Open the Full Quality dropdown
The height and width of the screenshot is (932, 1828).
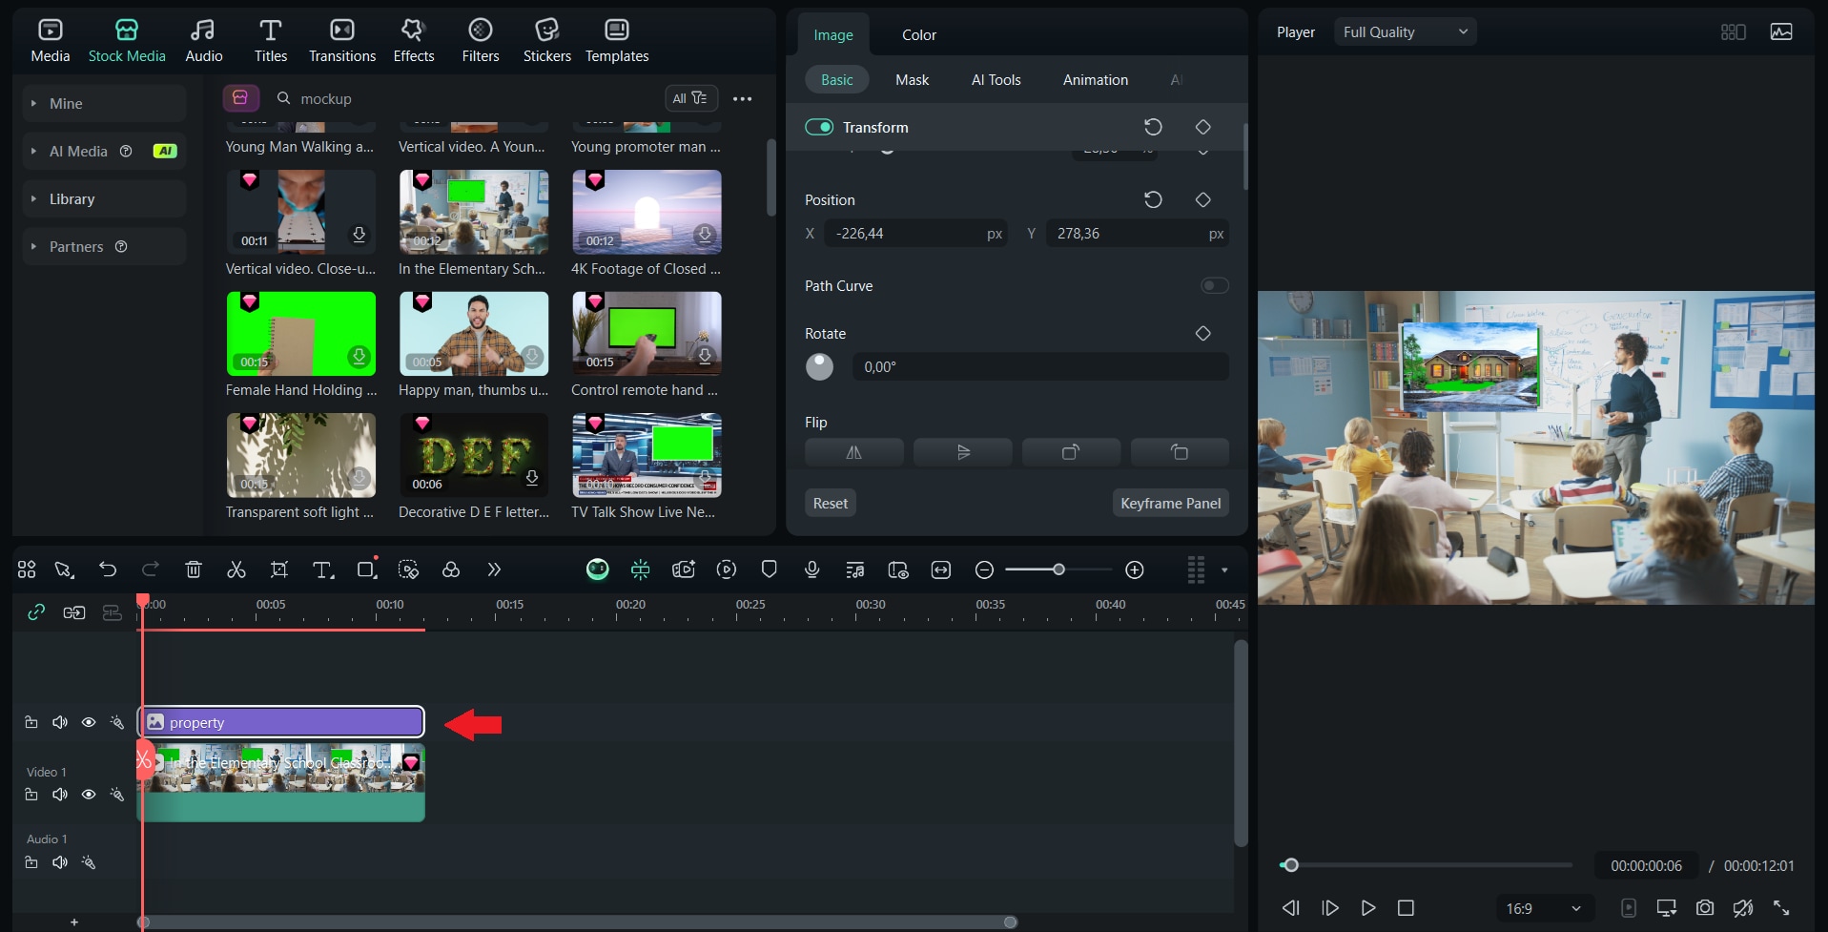[x=1405, y=31]
